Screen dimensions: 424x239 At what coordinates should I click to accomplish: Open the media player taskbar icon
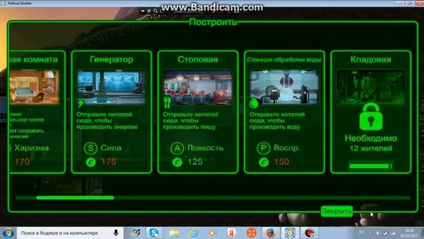coord(212,233)
